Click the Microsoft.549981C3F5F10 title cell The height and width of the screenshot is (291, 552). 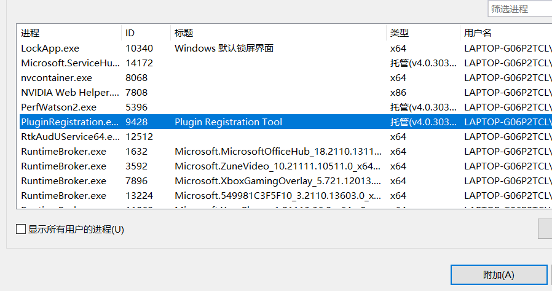278,196
